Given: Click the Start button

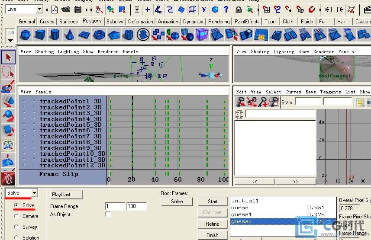Looking at the screenshot, I should point(213,202).
